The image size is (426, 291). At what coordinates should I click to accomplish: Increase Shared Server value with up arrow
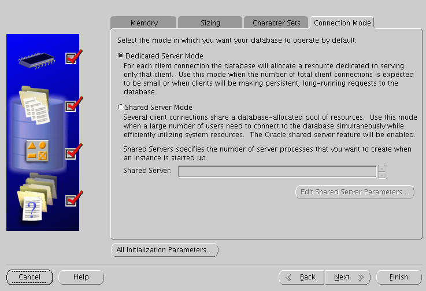click(381, 168)
